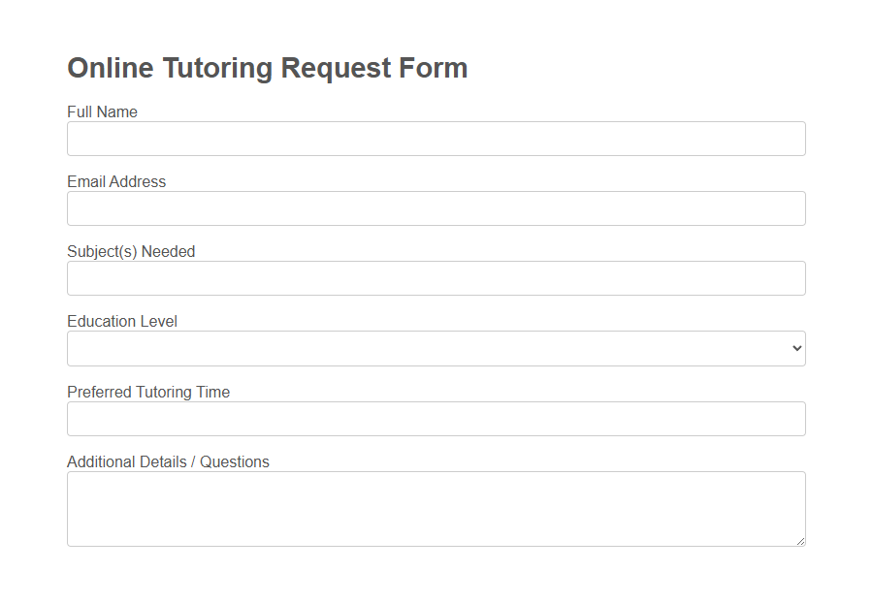Place cursor in the Full Name text box

436,139
